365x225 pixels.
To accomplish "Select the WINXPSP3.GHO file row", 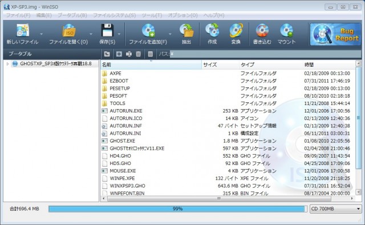I will tap(228, 186).
